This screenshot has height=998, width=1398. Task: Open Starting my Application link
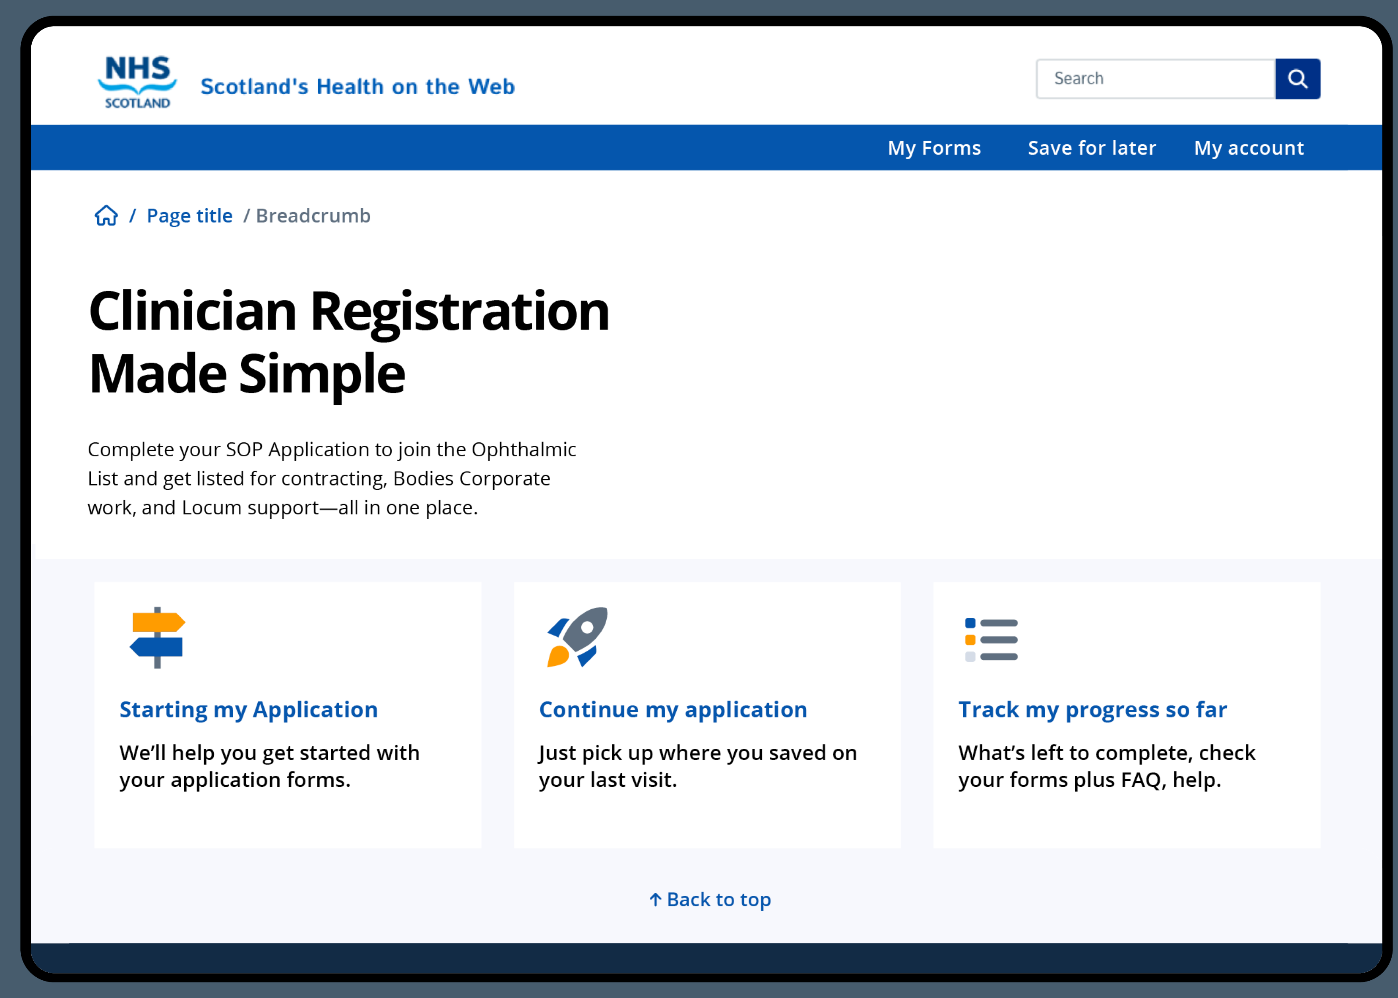pos(248,710)
